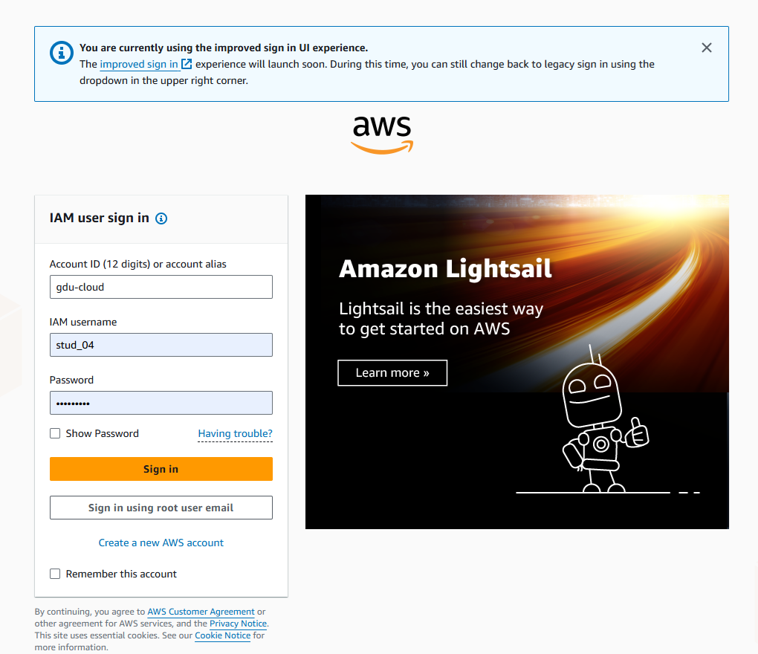Click the Lightsail robot illustration

coord(604,420)
